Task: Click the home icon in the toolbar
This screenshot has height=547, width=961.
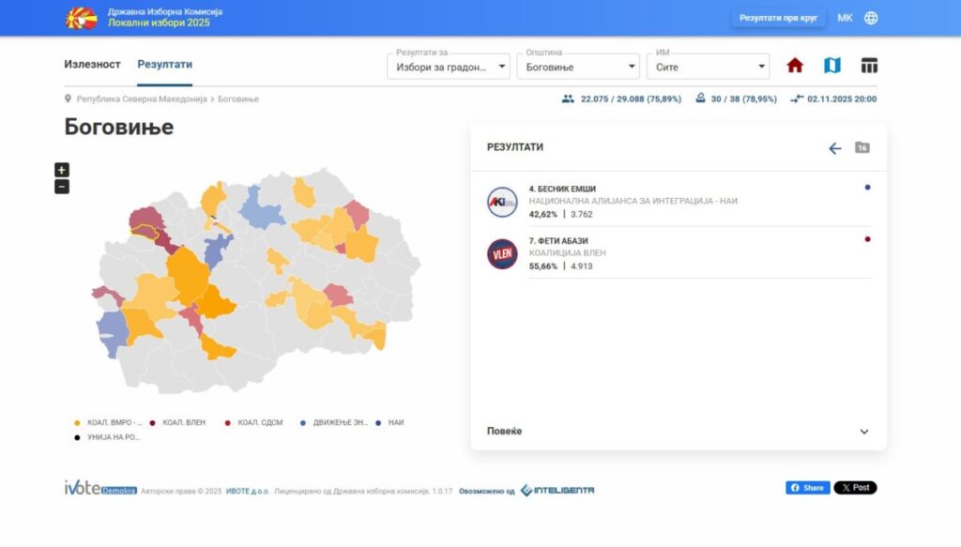Action: pos(795,66)
